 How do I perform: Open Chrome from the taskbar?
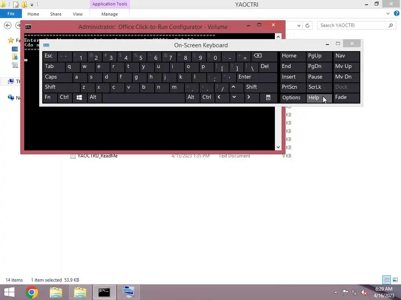[32, 292]
